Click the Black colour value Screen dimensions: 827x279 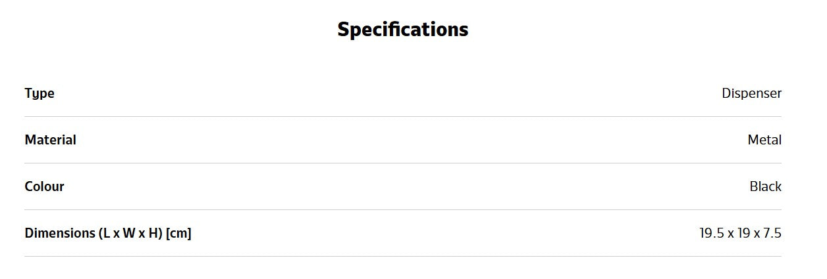(x=765, y=186)
